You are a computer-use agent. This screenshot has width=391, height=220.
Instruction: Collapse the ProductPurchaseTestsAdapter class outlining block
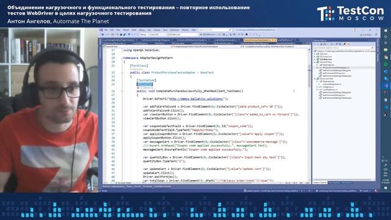(x=122, y=73)
